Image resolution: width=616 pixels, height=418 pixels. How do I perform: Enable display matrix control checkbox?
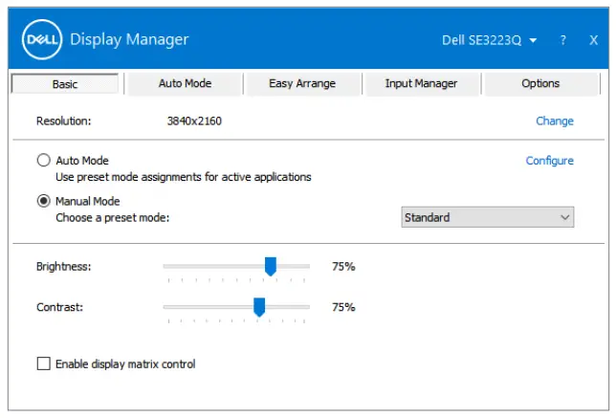point(44,363)
